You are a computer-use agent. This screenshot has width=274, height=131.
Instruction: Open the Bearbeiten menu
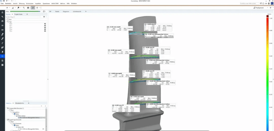[8, 3]
